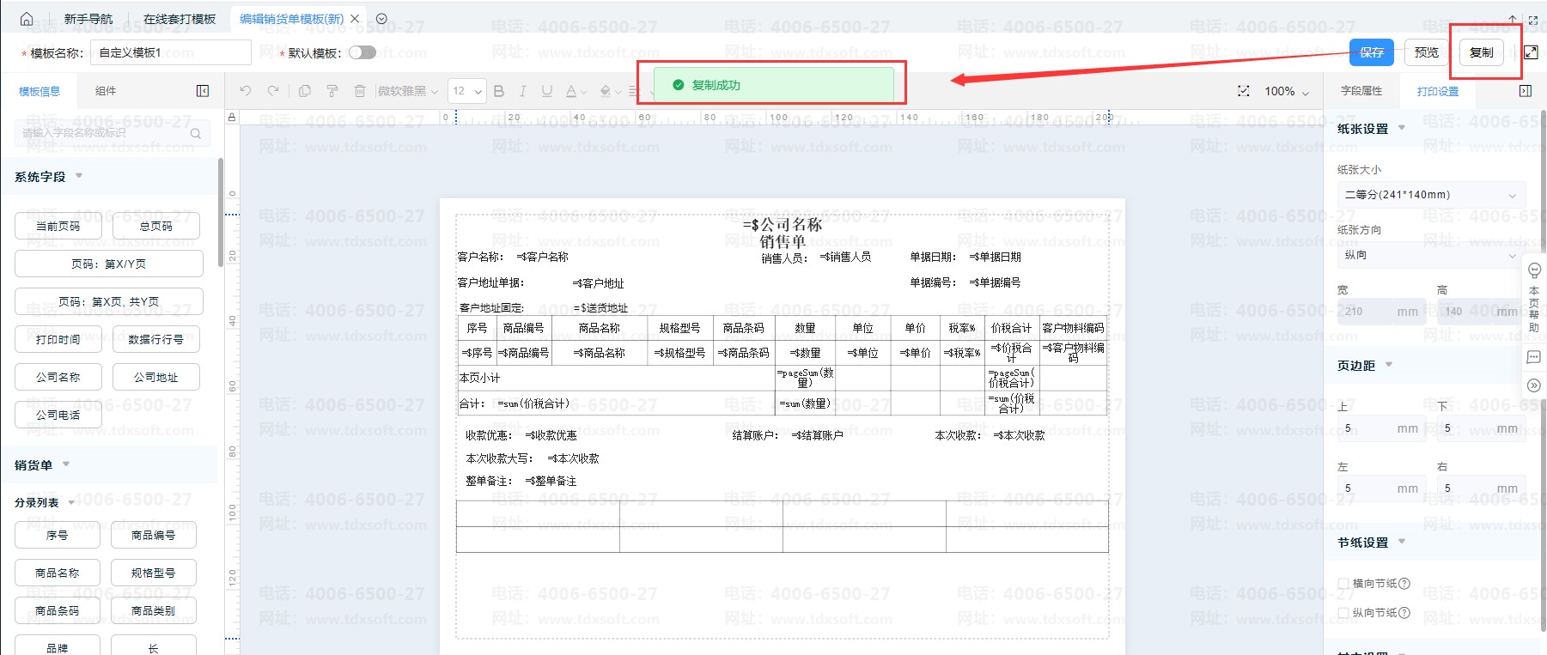
Task: Collapse the right settings panel
Action: (1526, 91)
